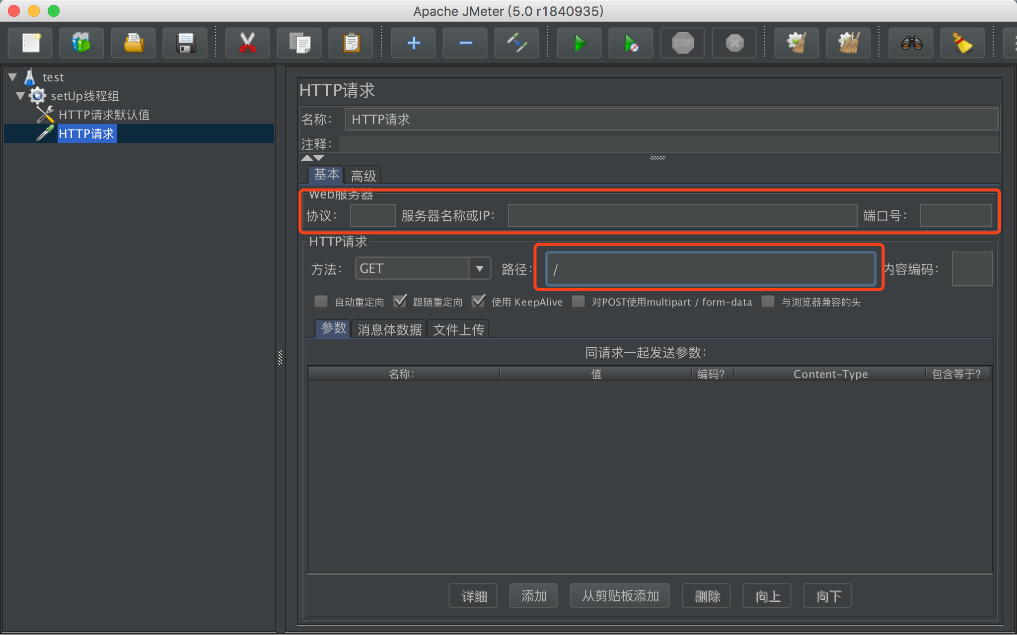Select the 参数 tab
Screen dimensions: 1017x635
pyautogui.click(x=333, y=328)
